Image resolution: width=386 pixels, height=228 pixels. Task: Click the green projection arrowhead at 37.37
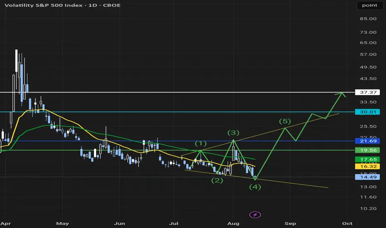[x=342, y=95]
